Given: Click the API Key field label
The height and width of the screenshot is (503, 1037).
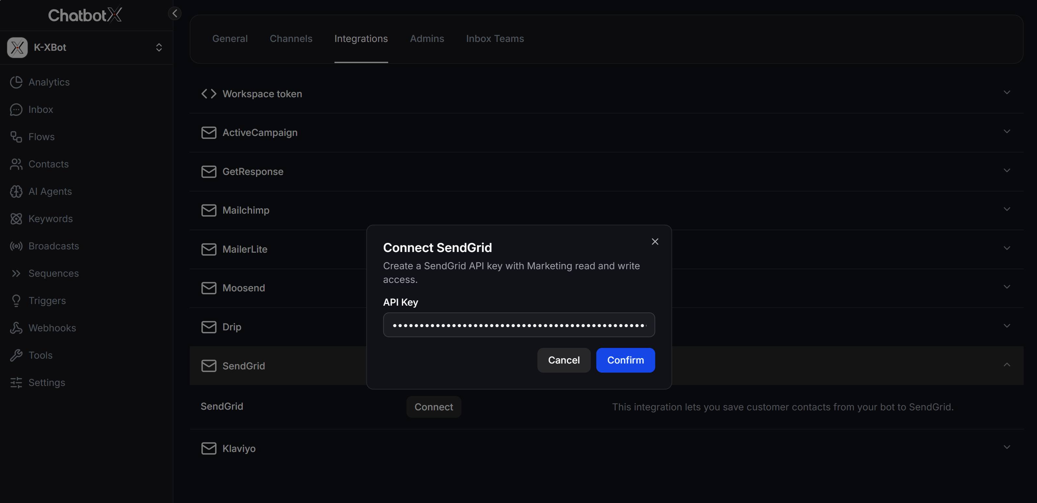Looking at the screenshot, I should point(400,302).
